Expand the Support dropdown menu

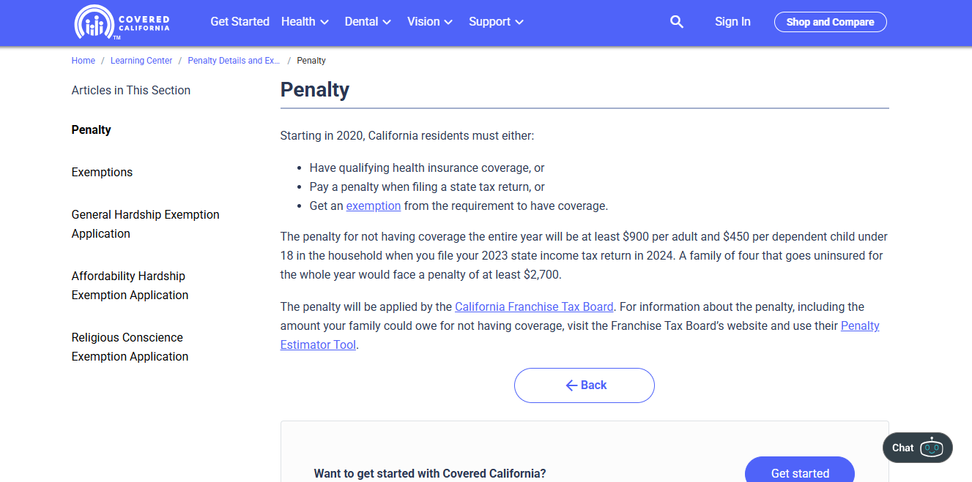click(x=496, y=22)
